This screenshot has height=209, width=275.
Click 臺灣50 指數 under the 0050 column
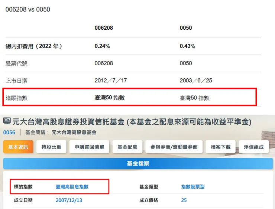(x=194, y=98)
